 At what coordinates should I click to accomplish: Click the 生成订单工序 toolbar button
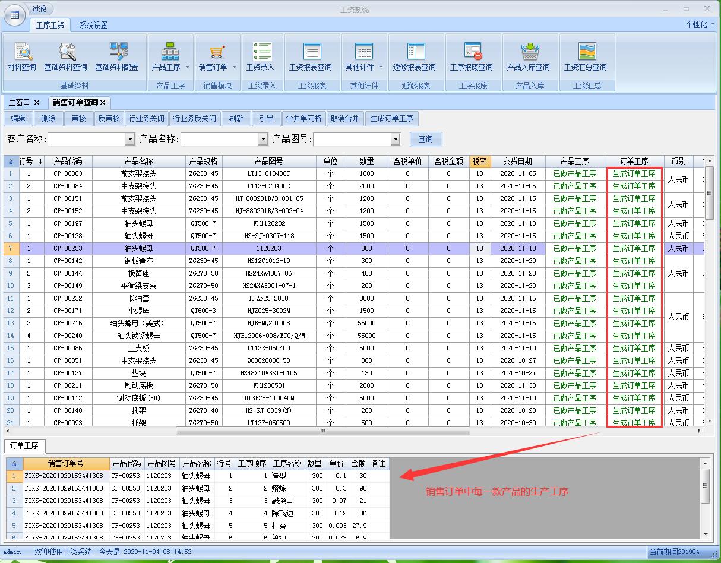tap(391, 118)
